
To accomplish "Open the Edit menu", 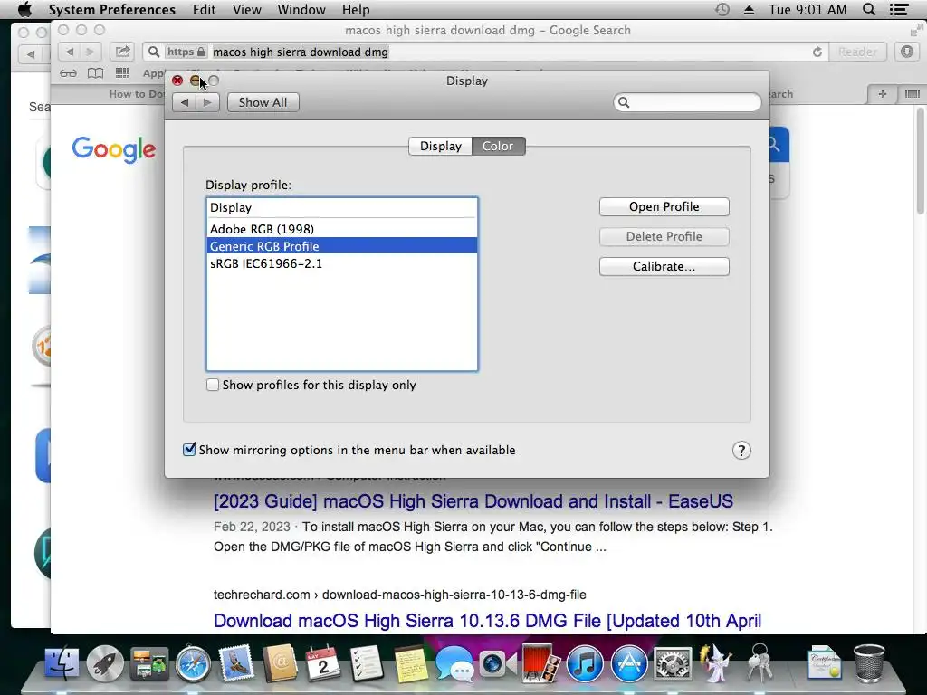I will point(204,9).
